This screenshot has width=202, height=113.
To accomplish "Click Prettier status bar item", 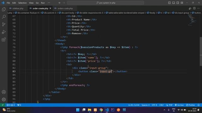I will [190, 105].
